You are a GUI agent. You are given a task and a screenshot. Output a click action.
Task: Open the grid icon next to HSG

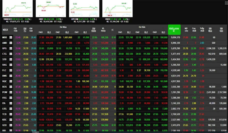coord(11,98)
